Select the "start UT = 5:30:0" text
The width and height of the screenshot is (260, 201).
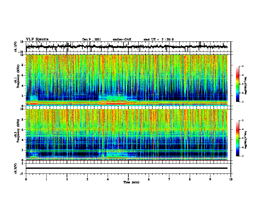[x=159, y=39]
